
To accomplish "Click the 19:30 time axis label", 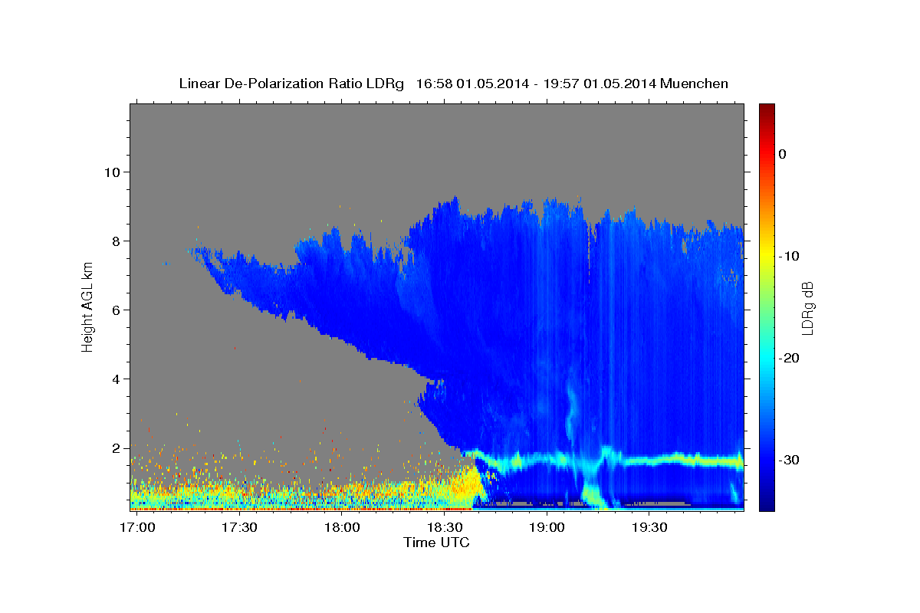I will 649,528.
